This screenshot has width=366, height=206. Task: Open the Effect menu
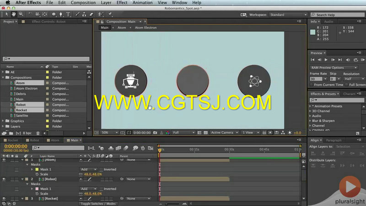tap(122, 3)
